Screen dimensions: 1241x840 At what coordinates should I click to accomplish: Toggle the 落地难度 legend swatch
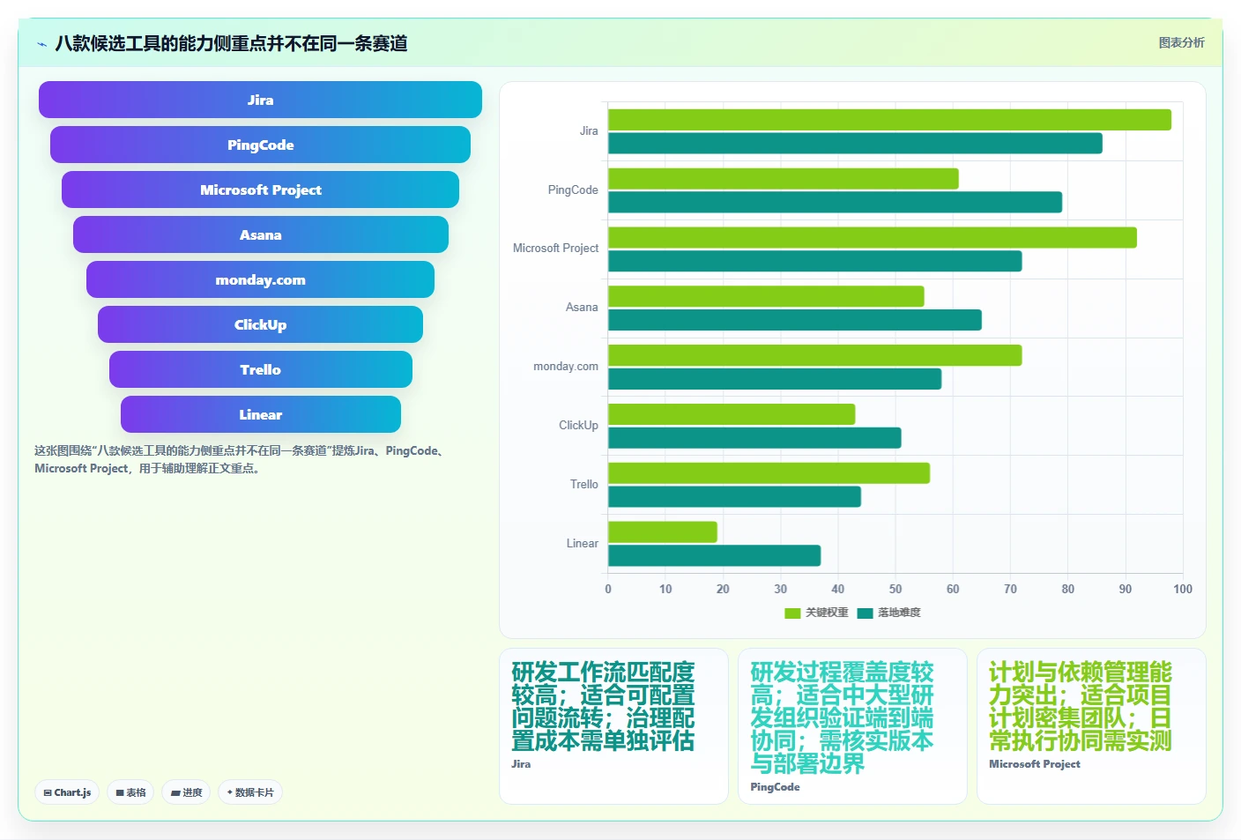point(865,613)
